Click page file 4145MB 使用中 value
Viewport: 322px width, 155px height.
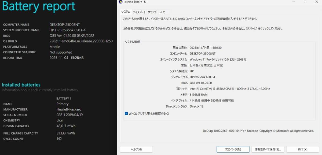click(212, 101)
